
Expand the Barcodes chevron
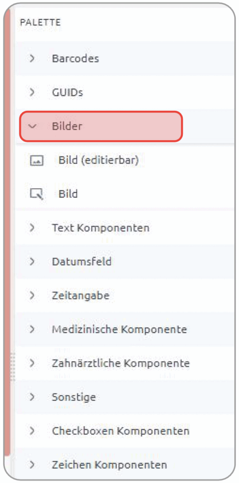pyautogui.click(x=32, y=58)
